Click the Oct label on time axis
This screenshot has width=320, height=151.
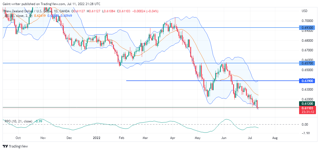coord(18,138)
